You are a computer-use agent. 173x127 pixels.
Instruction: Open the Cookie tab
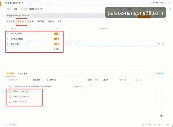tap(51, 21)
